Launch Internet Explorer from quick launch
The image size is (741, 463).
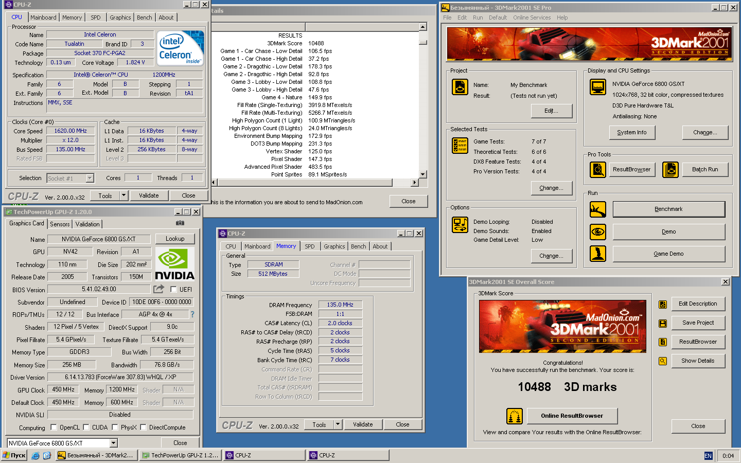point(36,455)
